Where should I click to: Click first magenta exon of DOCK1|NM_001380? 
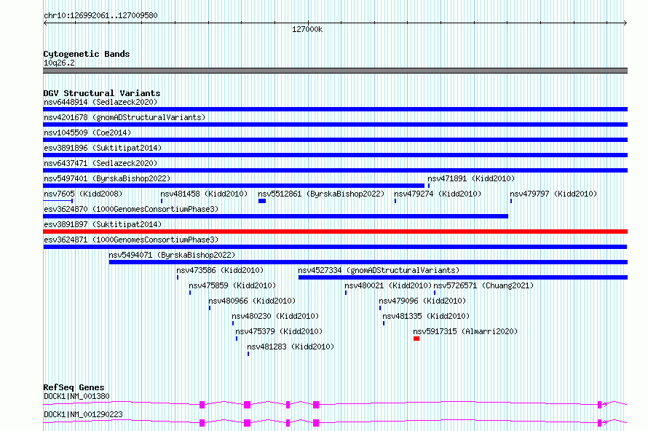click(x=202, y=405)
